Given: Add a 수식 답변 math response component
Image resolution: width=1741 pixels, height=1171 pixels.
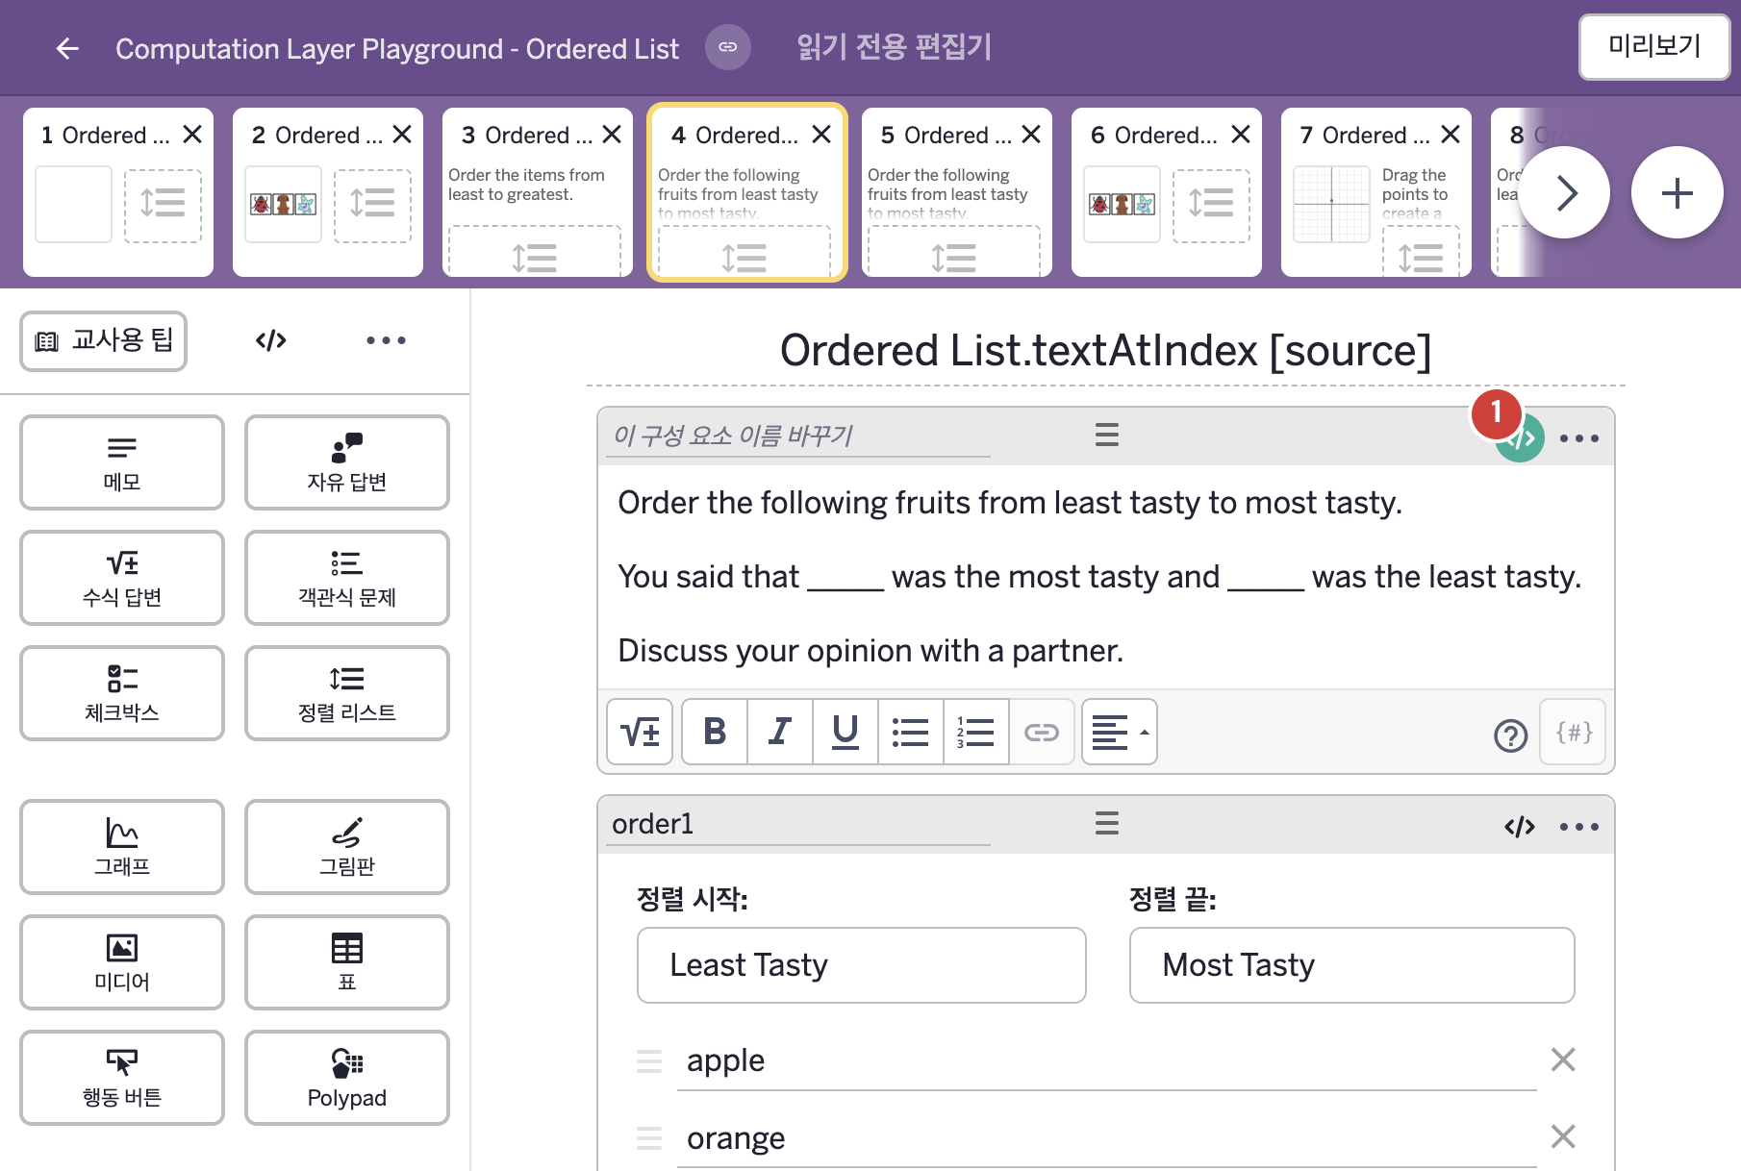Looking at the screenshot, I should click(x=122, y=578).
